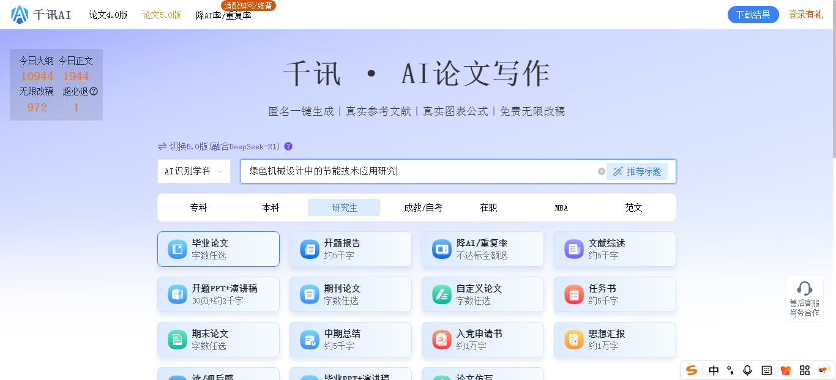
Task: Open the soft keyboard icon in IME bar
Action: 766,370
